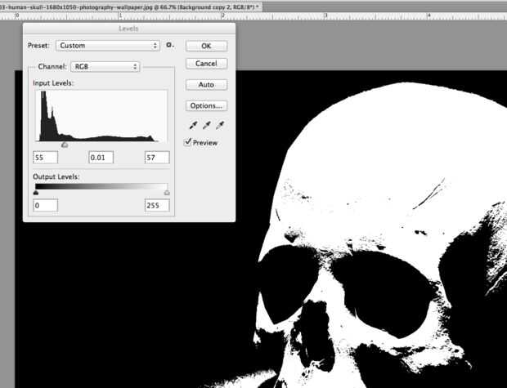This screenshot has height=388, width=507.
Task: Open the preset options gear menu
Action: pos(170,46)
